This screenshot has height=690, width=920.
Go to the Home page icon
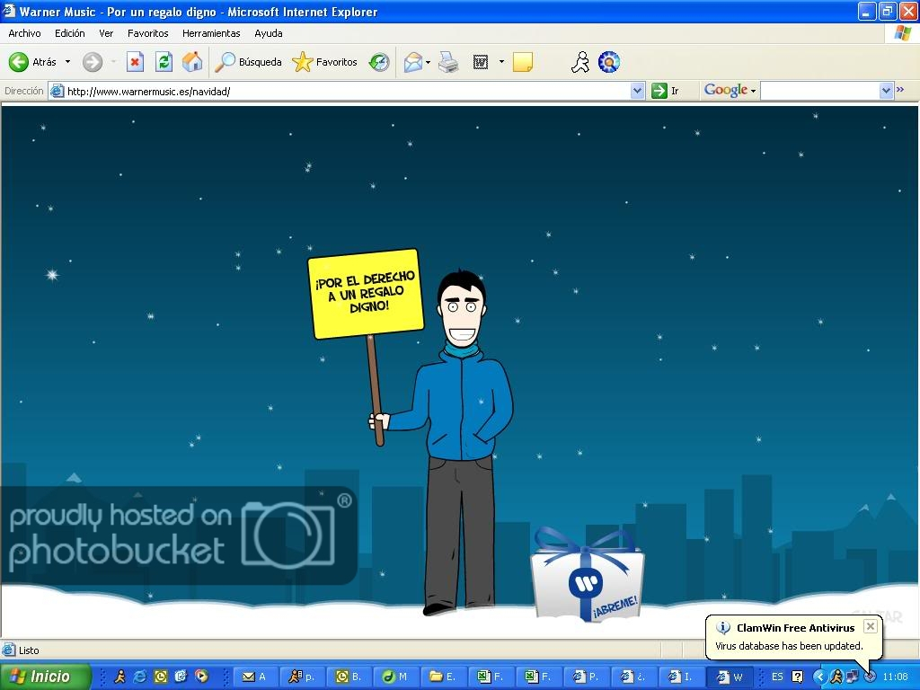point(192,62)
